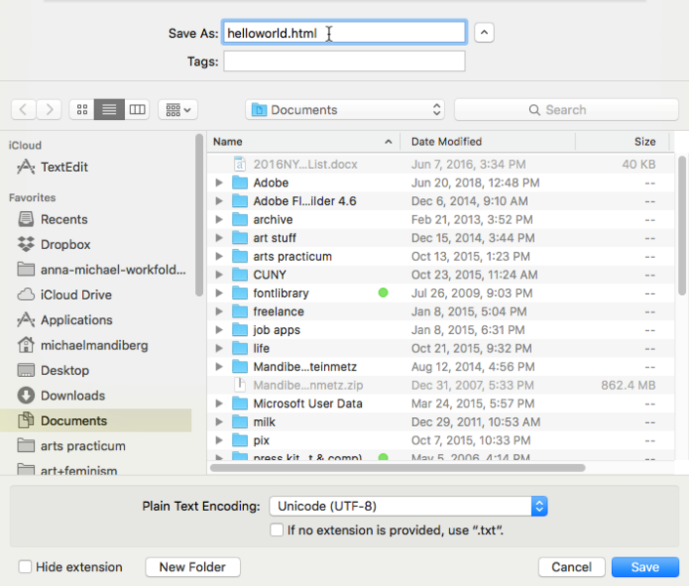Toggle 'If no extension is provided' checkbox
Screen dimensions: 689x586
tap(277, 530)
